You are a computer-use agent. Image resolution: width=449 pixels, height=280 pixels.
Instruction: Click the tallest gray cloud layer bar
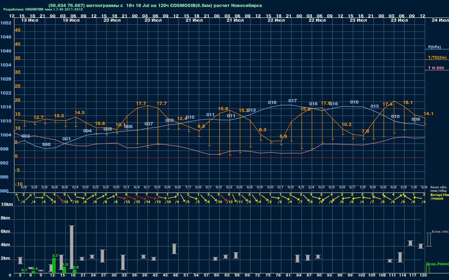coord(72,247)
